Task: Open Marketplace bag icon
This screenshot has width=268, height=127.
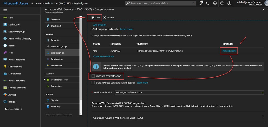Action: 5,74
